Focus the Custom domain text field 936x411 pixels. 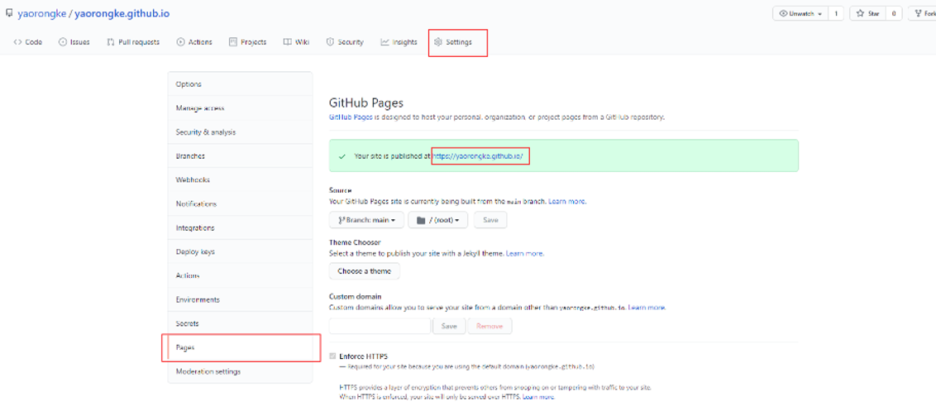click(380, 326)
